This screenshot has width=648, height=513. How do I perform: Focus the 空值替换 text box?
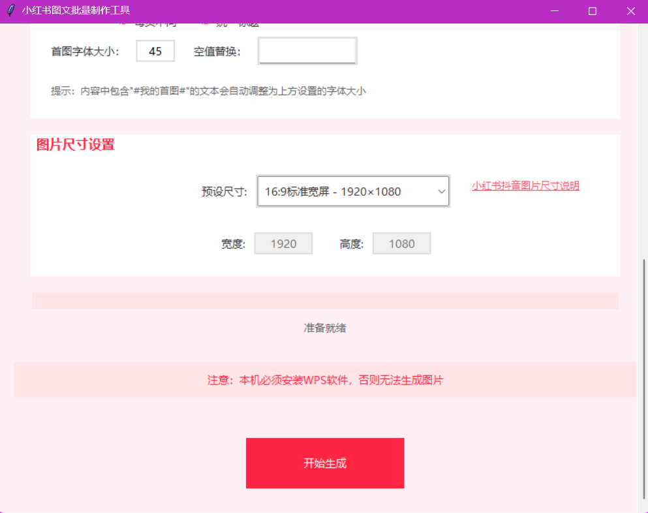[x=307, y=52]
